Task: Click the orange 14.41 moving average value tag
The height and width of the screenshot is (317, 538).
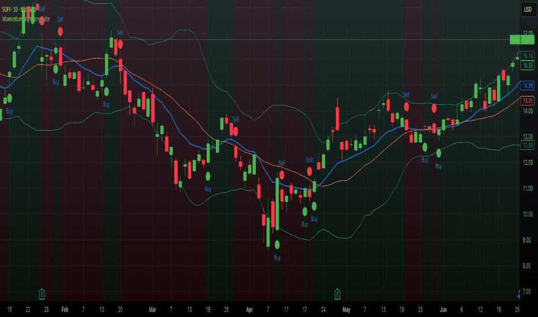Action: 528,101
